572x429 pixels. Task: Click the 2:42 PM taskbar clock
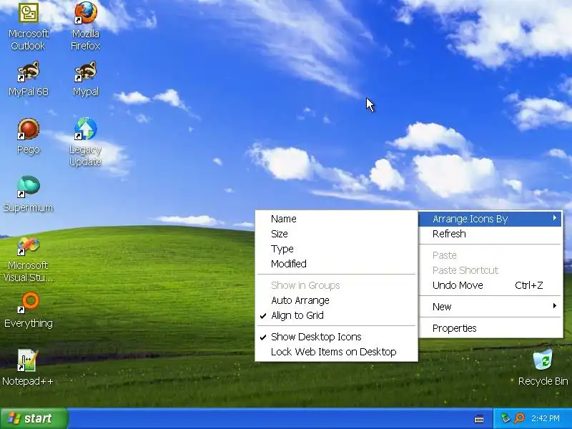pyautogui.click(x=546, y=418)
